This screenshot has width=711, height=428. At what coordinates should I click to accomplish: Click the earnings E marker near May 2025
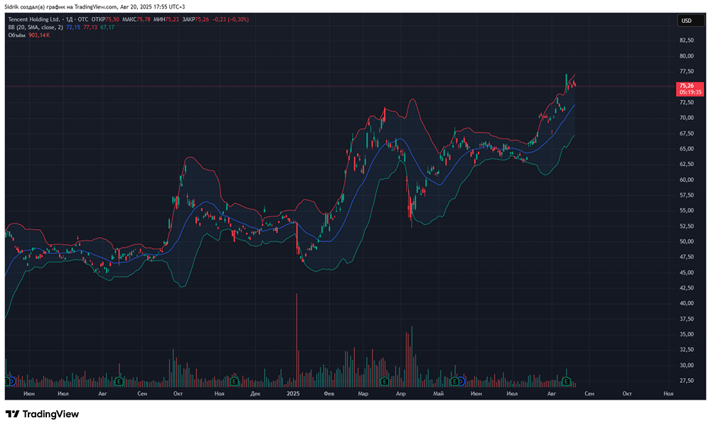454,381
